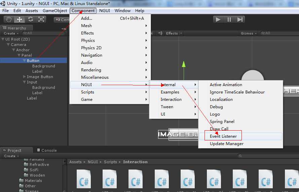Click the Project search field

(268, 156)
